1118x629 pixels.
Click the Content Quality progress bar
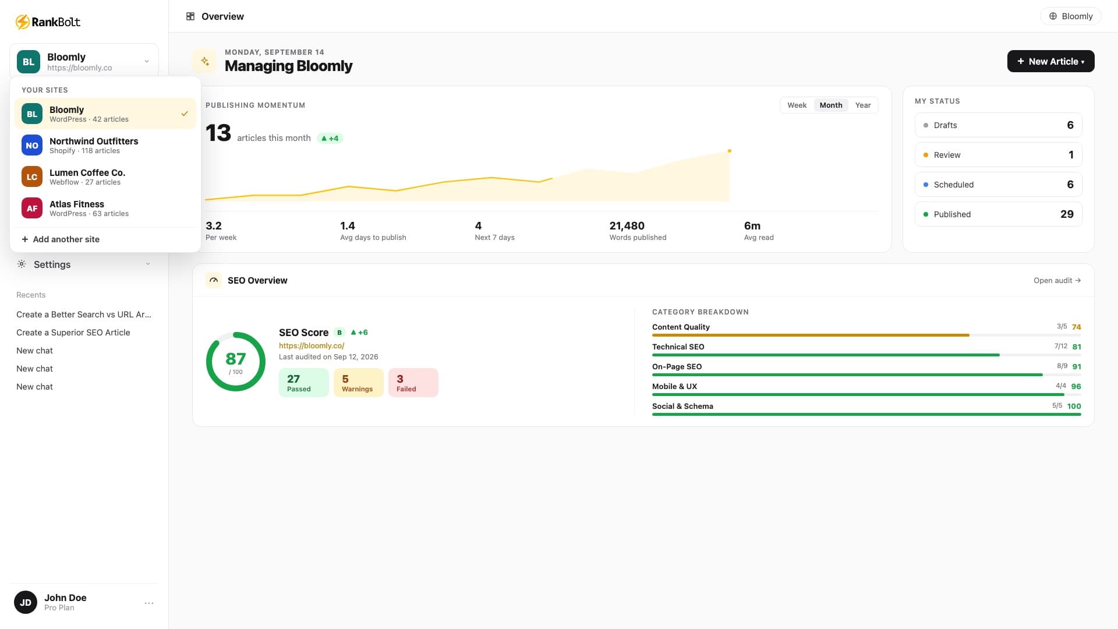coord(866,335)
